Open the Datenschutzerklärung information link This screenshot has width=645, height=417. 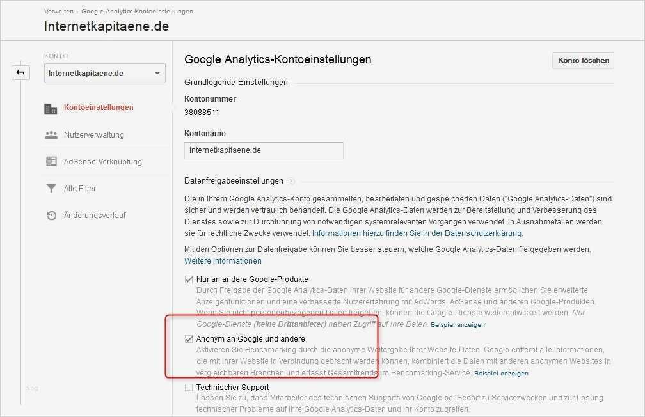pyautogui.click(x=417, y=233)
